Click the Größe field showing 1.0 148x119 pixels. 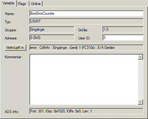tap(123, 29)
